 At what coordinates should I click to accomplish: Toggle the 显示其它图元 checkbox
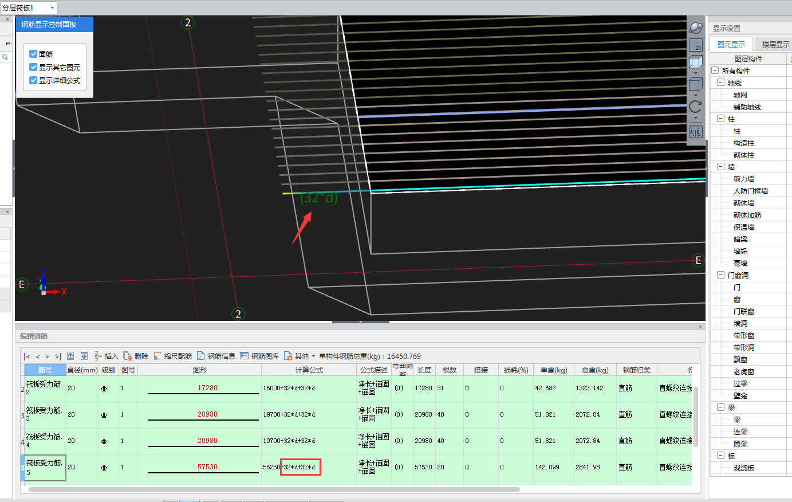pyautogui.click(x=33, y=67)
